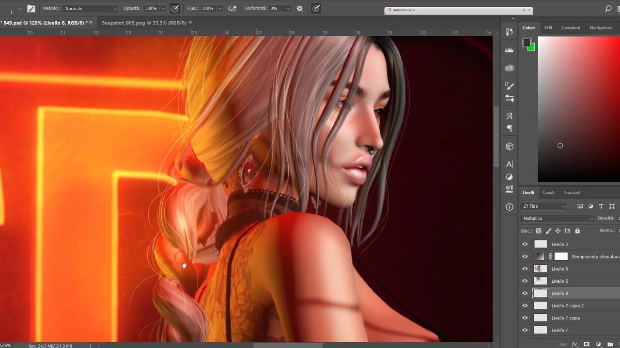620x348 pixels.
Task: Enable airbrush build-up effects button
Action: pos(232,9)
